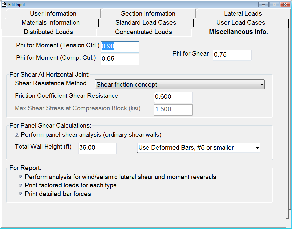
Task: Open the Concentrated Loads tab
Action: (143, 32)
